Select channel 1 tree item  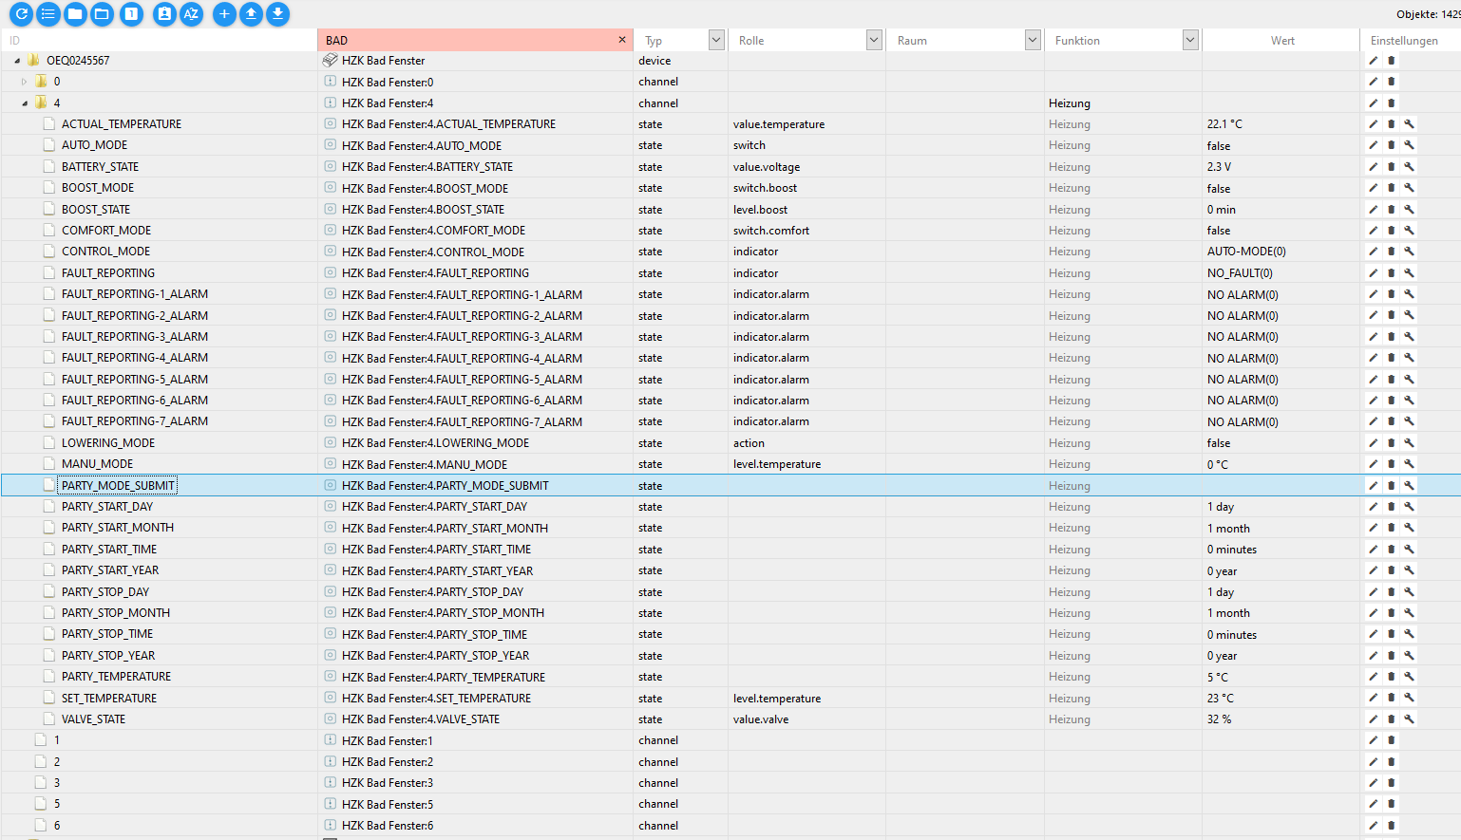tap(57, 740)
